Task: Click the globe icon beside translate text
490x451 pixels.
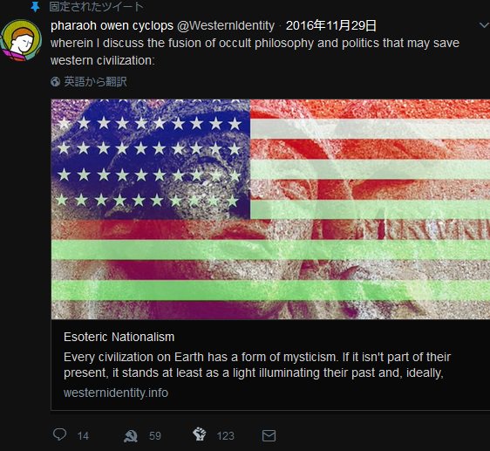Action: [55, 82]
